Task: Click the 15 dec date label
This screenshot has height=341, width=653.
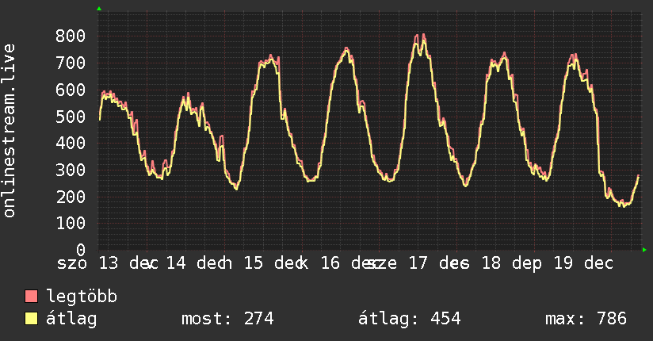Action: pos(275,263)
